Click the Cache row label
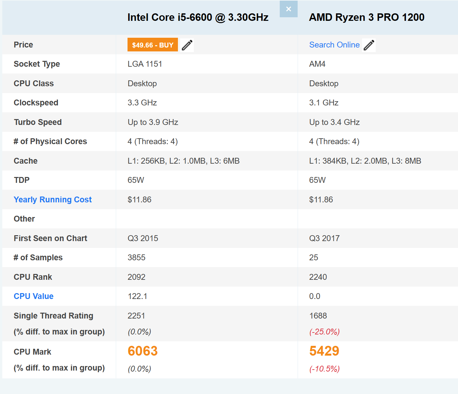The height and width of the screenshot is (394, 458). tap(25, 161)
